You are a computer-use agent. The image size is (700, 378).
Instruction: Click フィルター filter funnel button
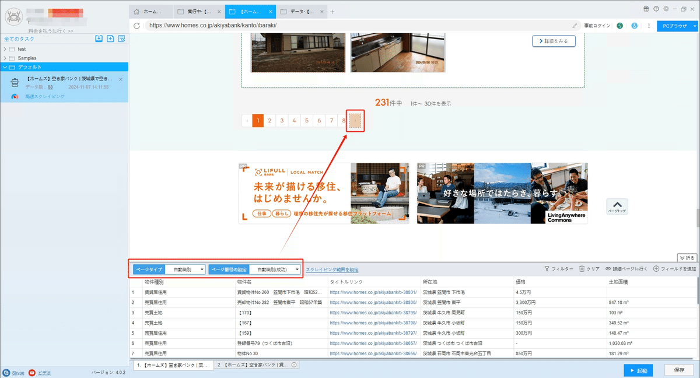point(559,269)
